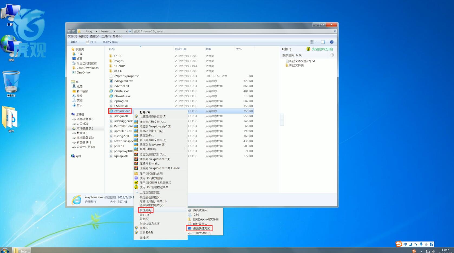Select 打开(O) in context menu
This screenshot has height=253, width=454.
161,112
